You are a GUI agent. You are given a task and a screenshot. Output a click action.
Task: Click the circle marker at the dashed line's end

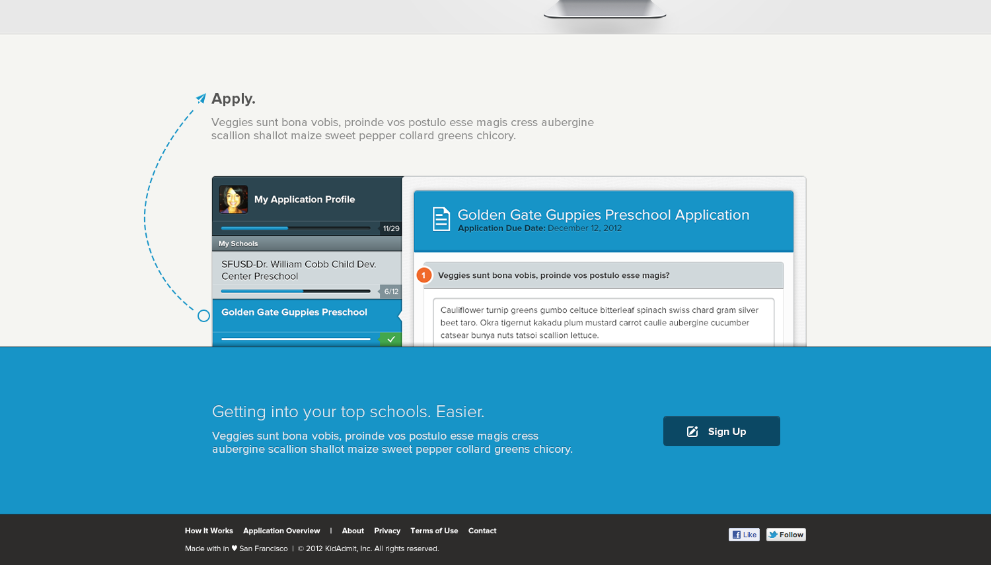[203, 316]
